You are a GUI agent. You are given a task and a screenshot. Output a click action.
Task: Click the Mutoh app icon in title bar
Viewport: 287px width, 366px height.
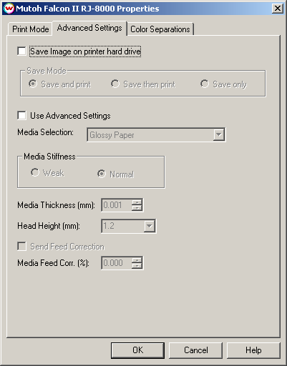pyautogui.click(x=9, y=9)
